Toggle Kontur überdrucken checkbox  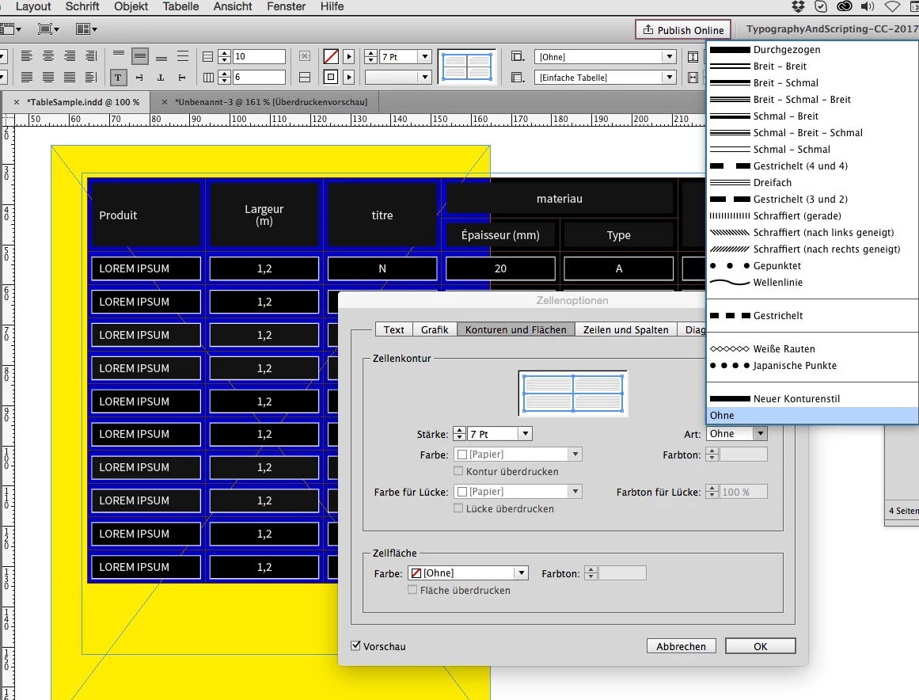[x=458, y=471]
